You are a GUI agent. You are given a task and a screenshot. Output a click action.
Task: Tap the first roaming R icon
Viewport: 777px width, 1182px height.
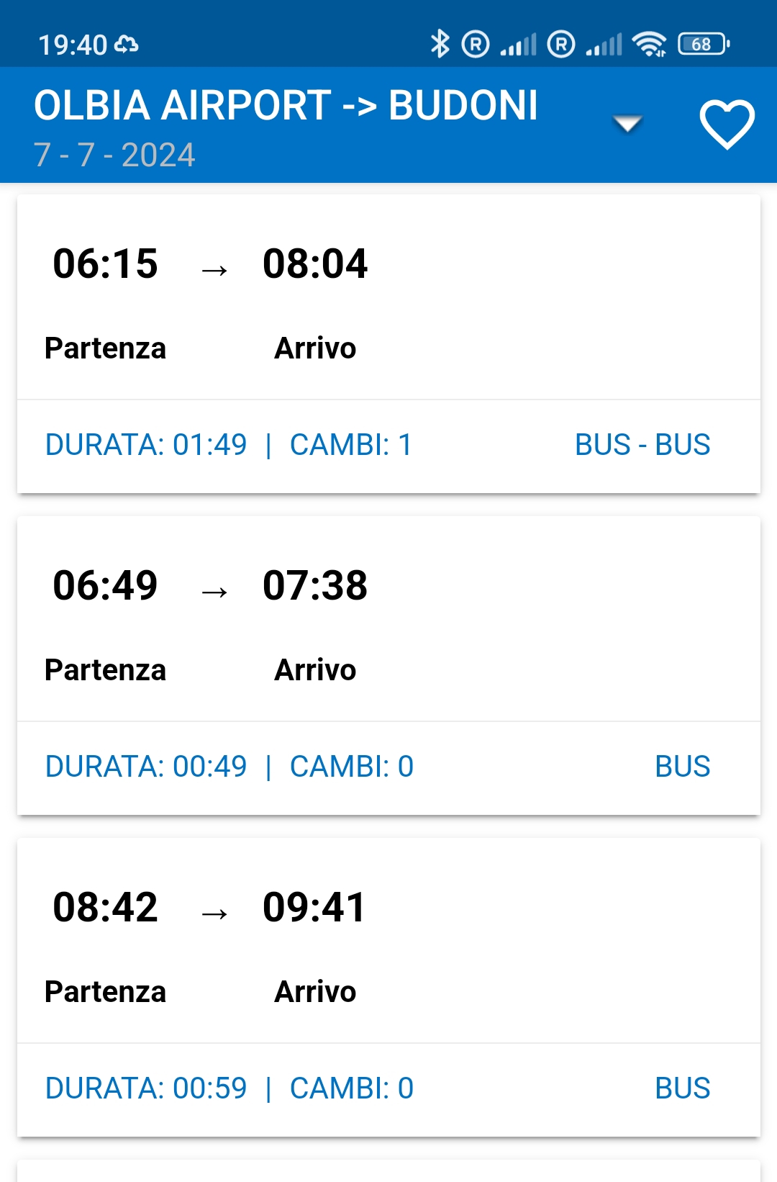pos(476,44)
